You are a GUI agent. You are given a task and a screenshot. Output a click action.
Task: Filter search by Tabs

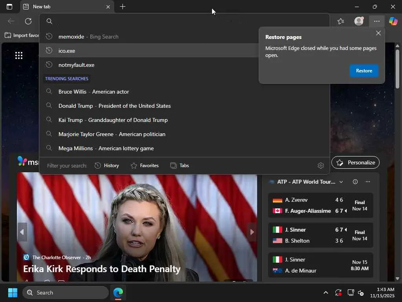pyautogui.click(x=179, y=166)
